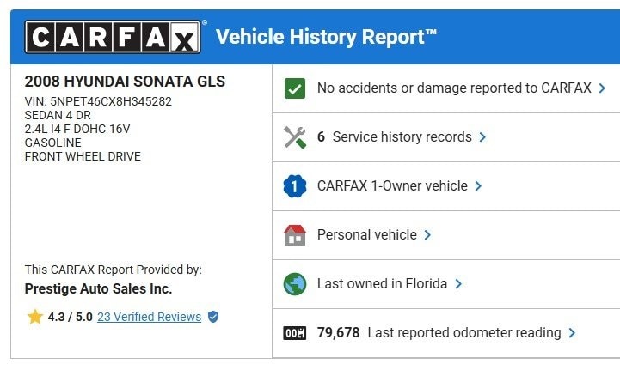The width and height of the screenshot is (620, 376).
Task: Click the house personal vehicle icon
Action: pyautogui.click(x=295, y=235)
